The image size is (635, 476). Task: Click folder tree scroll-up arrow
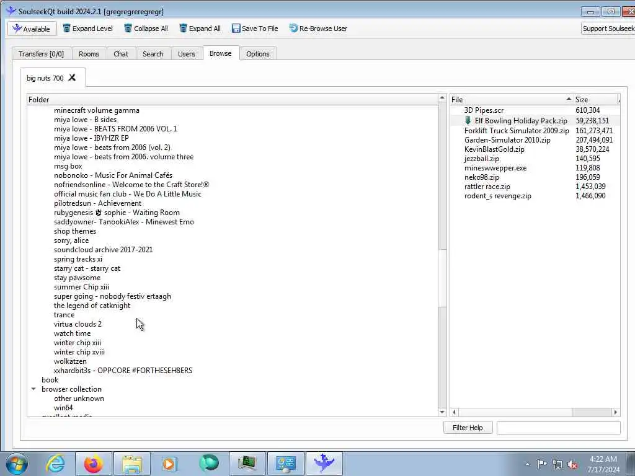(x=442, y=99)
